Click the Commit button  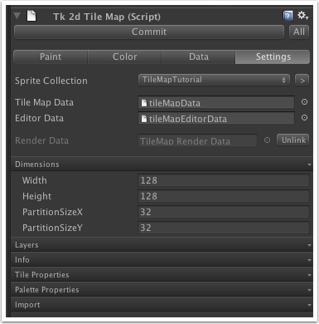click(149, 32)
